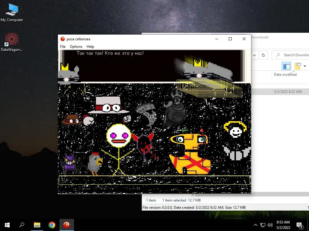Open the File menu in the game window

point(63,47)
